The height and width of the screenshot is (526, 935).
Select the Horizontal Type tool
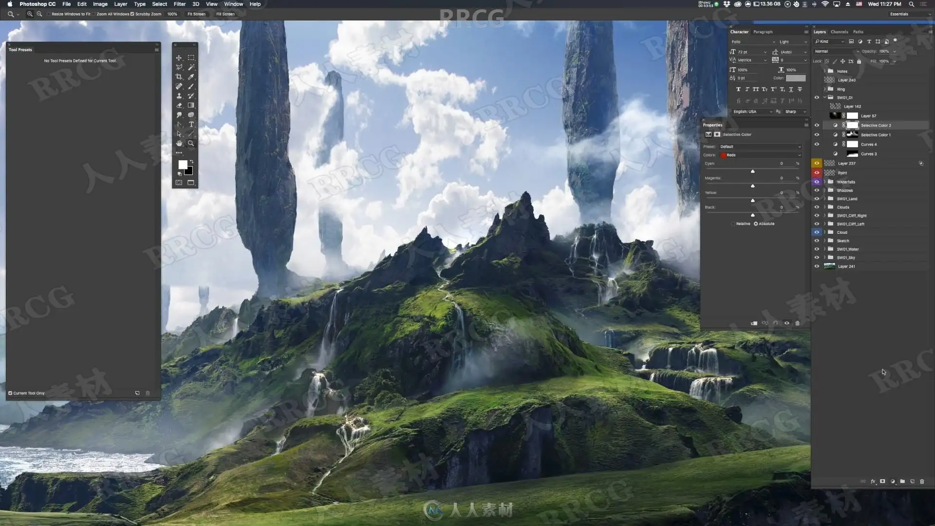click(x=191, y=124)
